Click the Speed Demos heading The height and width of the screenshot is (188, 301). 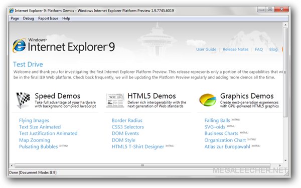[58, 96]
